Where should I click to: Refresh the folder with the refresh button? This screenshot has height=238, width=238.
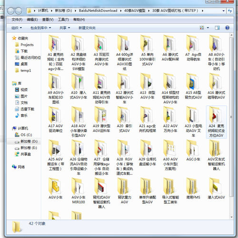(x=230, y=11)
